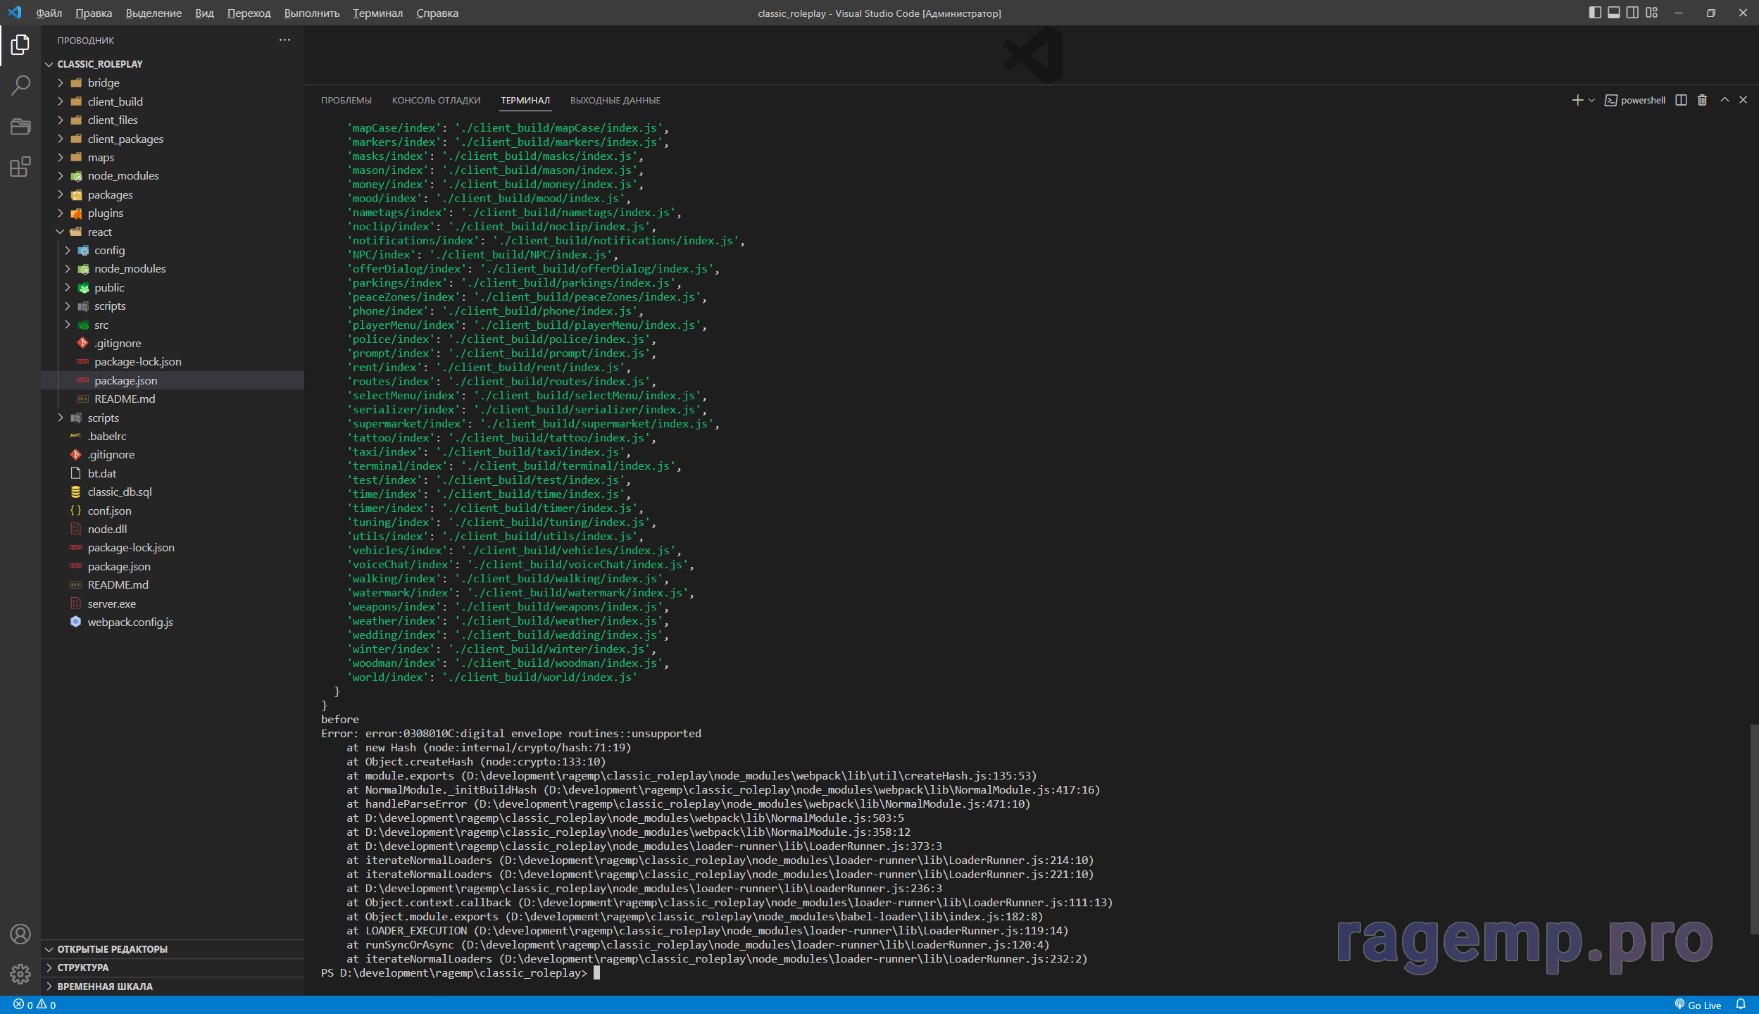Create a new terminal with plus icon
The image size is (1759, 1014).
(1577, 100)
